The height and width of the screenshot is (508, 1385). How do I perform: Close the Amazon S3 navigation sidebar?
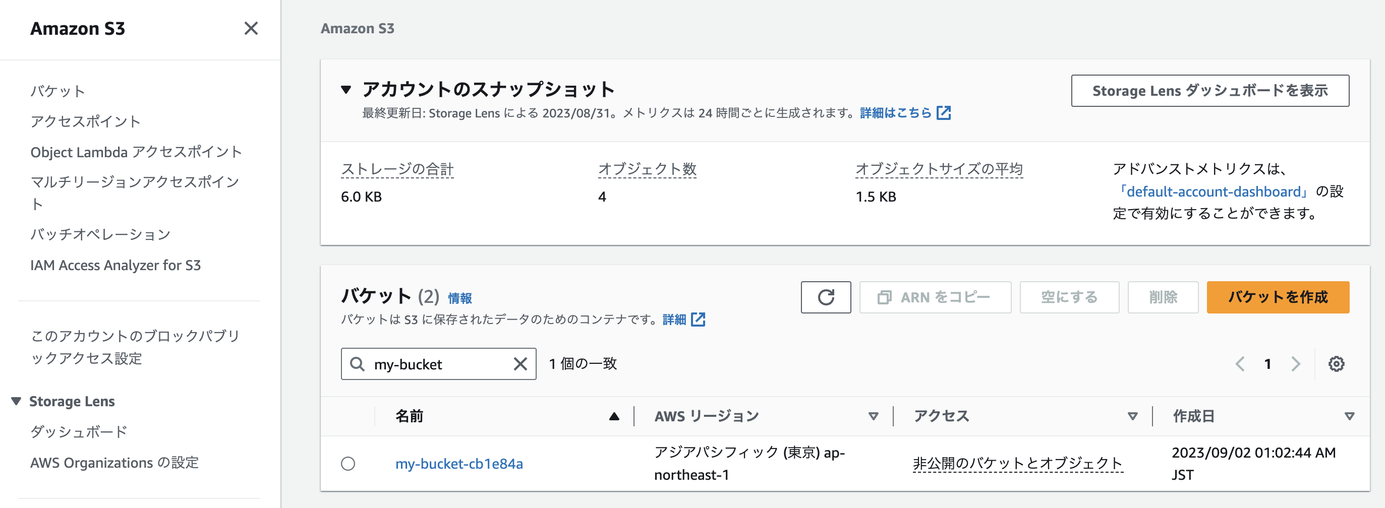pyautogui.click(x=251, y=28)
